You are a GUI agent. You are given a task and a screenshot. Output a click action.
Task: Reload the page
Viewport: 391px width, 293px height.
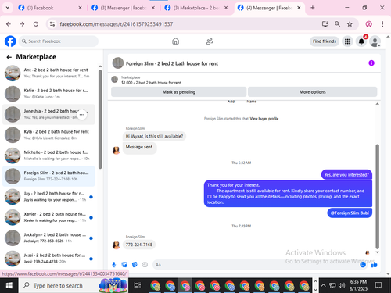[36, 24]
